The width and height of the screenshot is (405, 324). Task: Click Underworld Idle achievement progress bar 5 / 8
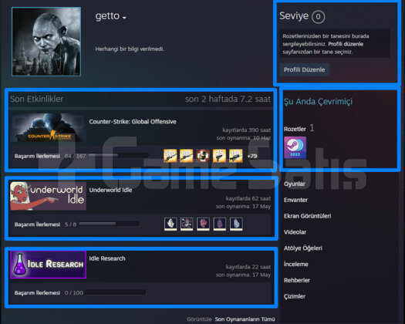pos(109,224)
